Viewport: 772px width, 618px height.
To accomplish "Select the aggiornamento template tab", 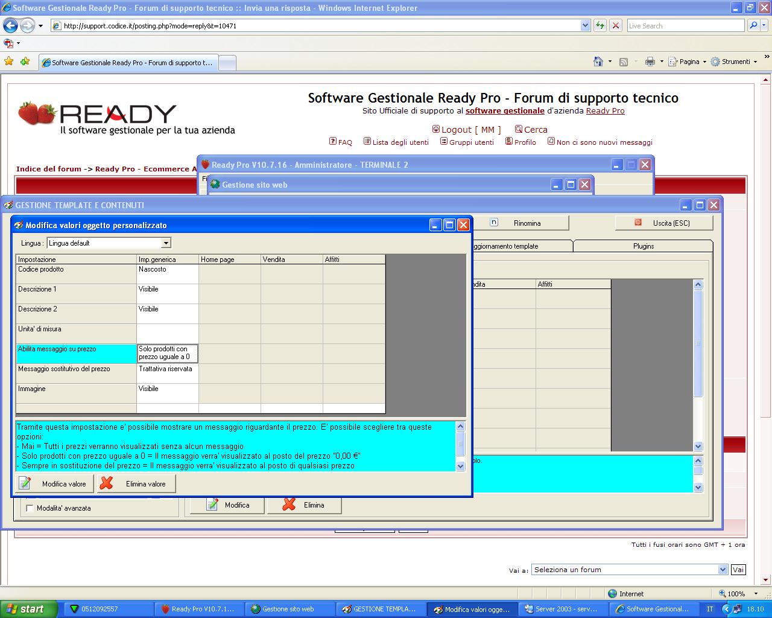I will (x=522, y=246).
